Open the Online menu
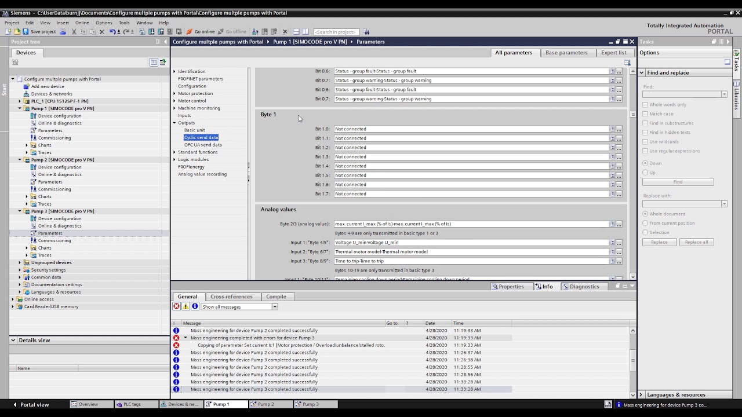Image resolution: width=742 pixels, height=417 pixels. coord(82,23)
